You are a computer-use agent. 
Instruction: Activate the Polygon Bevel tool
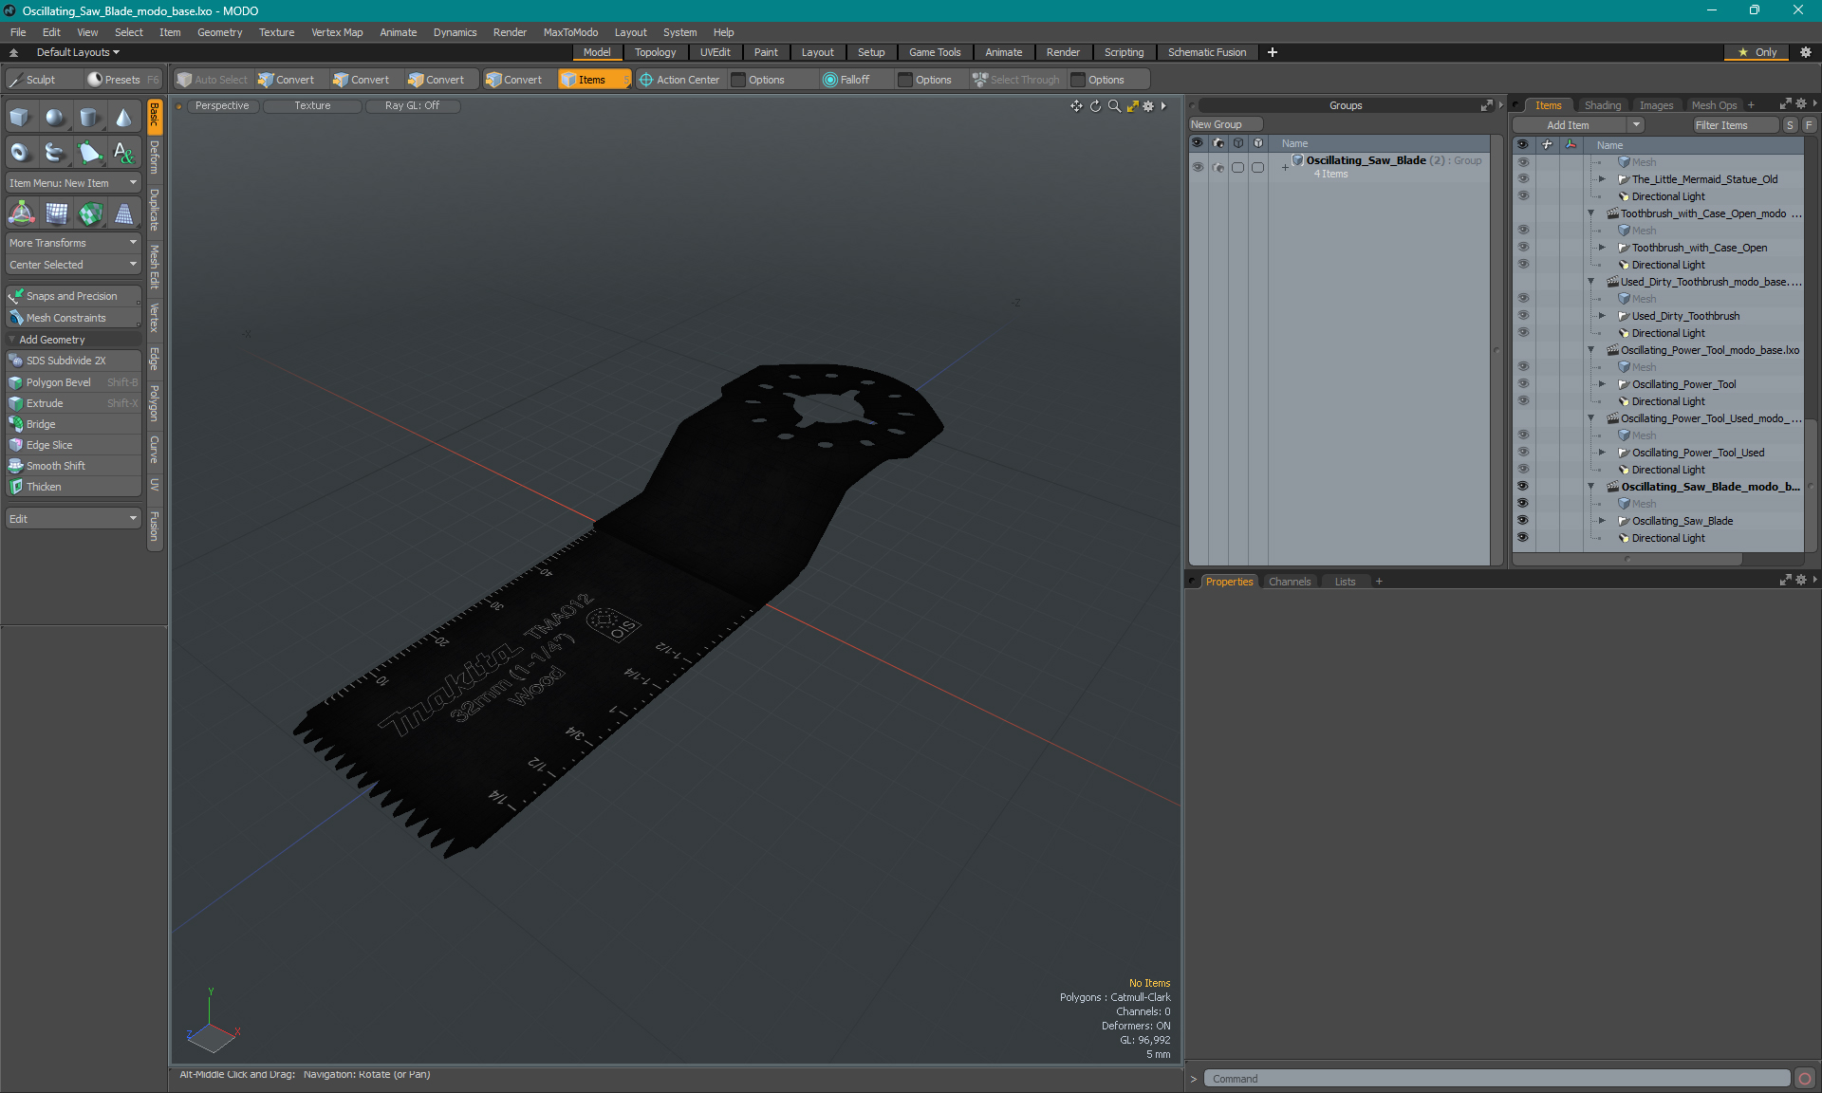point(74,382)
